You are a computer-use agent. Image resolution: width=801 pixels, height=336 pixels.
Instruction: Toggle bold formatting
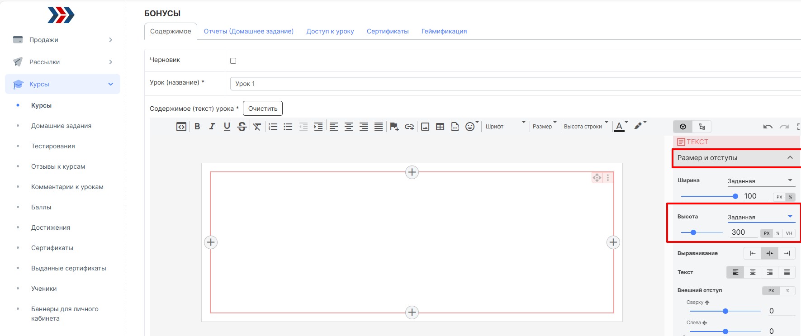pos(197,127)
